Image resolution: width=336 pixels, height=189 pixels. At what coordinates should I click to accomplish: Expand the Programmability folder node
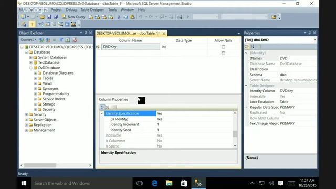point(35,94)
